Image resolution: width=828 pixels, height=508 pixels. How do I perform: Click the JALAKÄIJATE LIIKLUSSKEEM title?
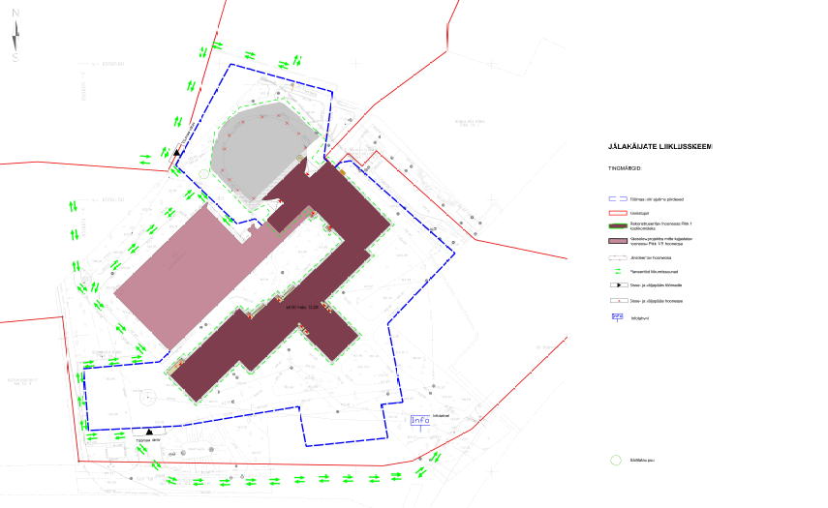(x=659, y=147)
